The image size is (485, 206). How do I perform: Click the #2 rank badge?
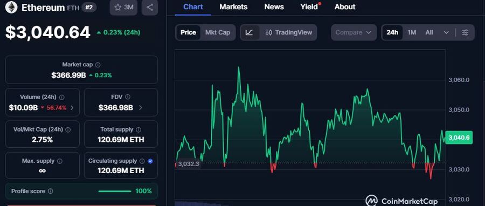(89, 8)
